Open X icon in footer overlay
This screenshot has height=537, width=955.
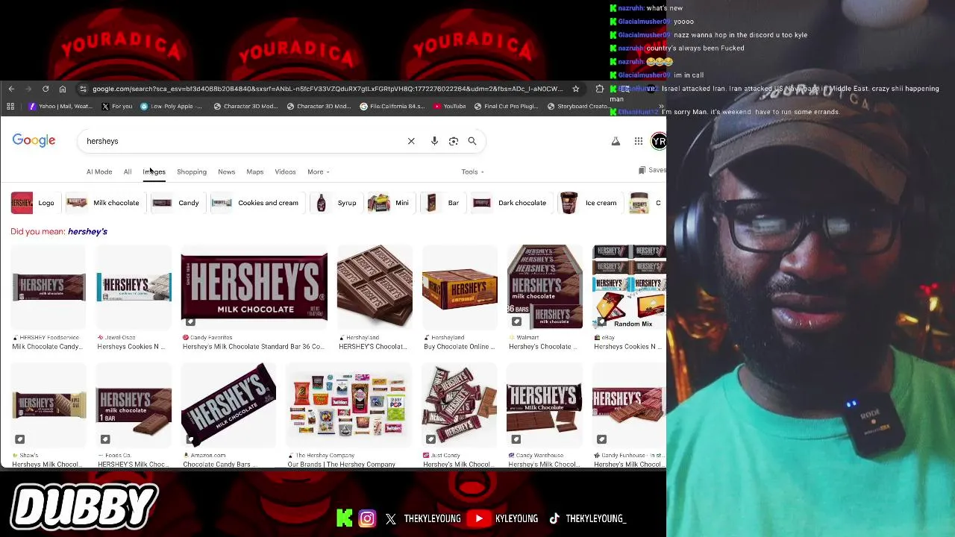pyautogui.click(x=391, y=518)
